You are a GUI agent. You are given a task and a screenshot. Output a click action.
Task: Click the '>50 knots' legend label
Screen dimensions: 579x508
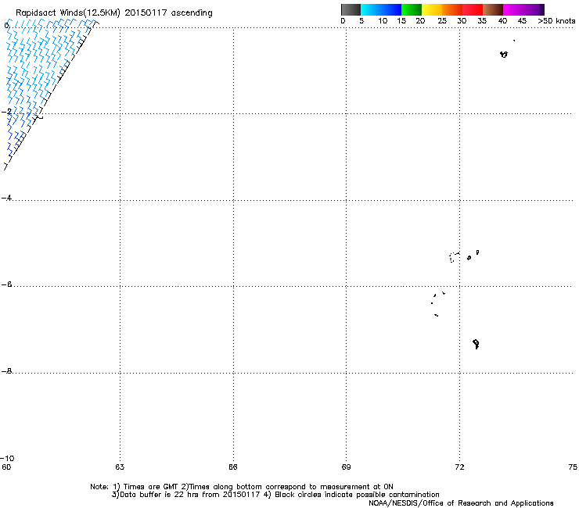556,21
